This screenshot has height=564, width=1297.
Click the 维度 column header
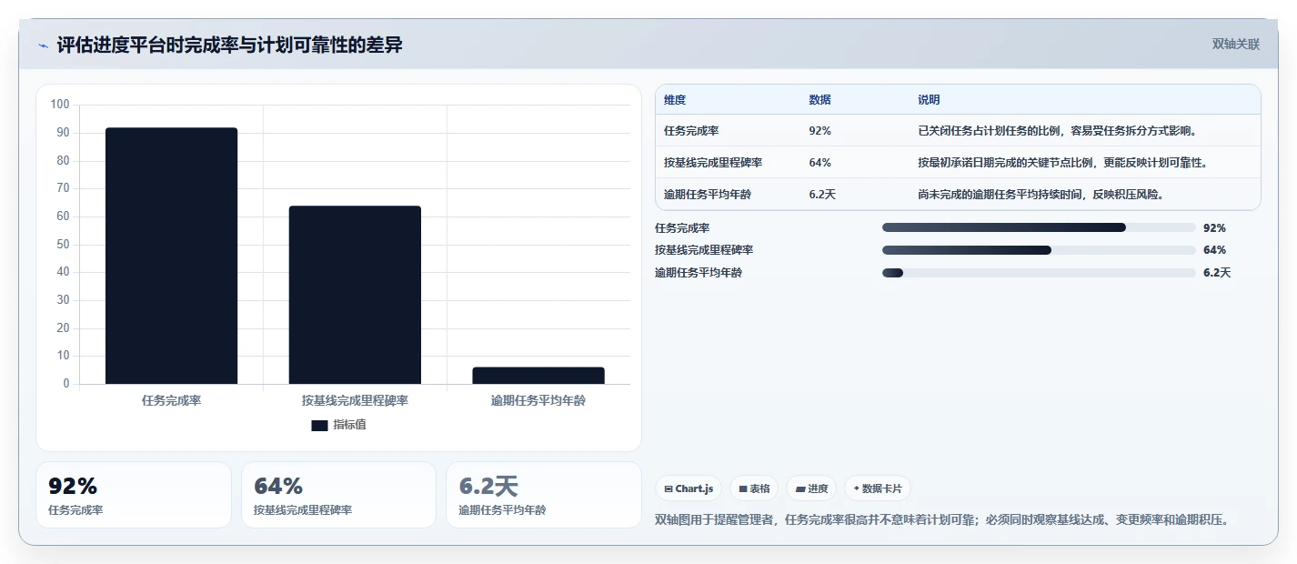coord(675,100)
